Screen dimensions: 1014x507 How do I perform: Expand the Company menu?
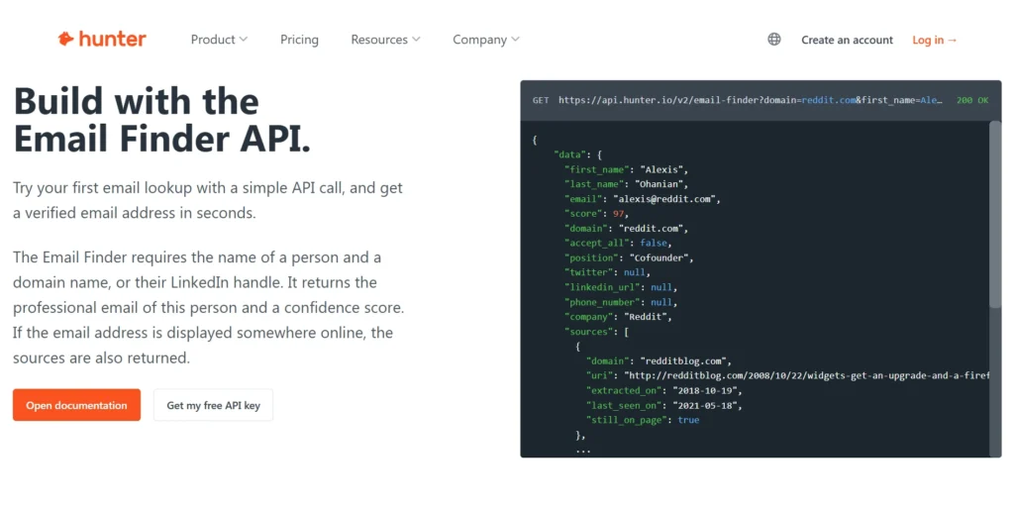pos(486,40)
